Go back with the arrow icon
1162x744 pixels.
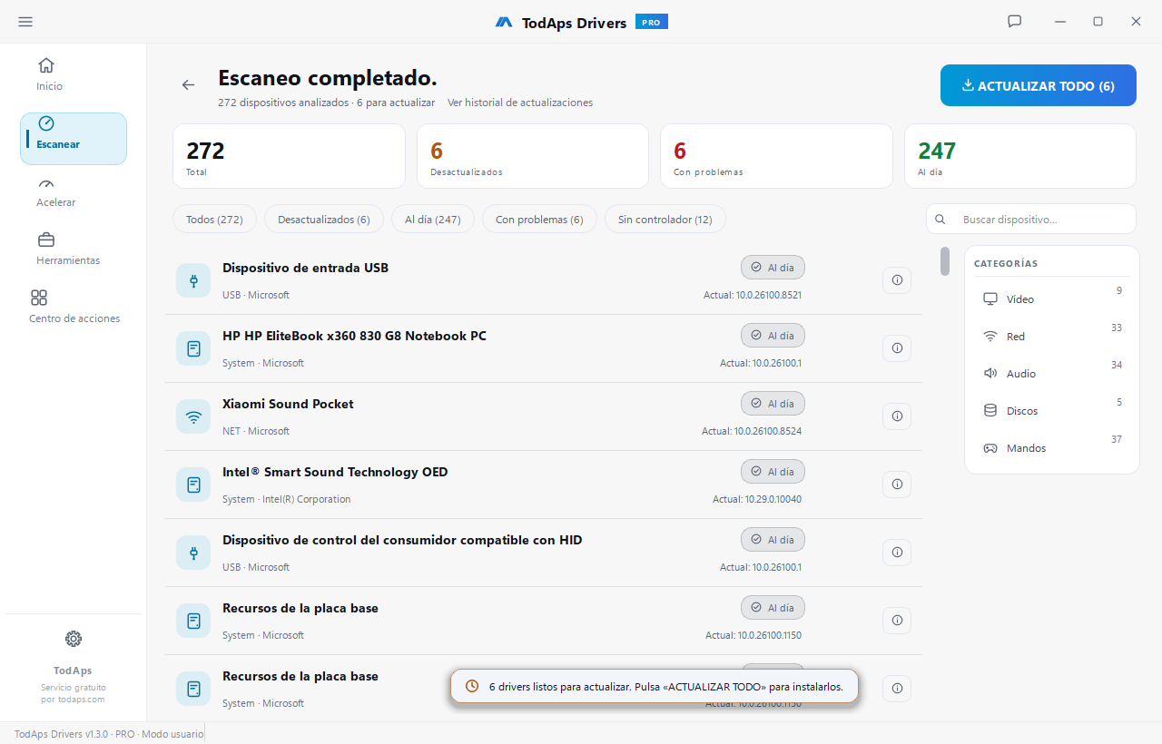[x=188, y=85]
